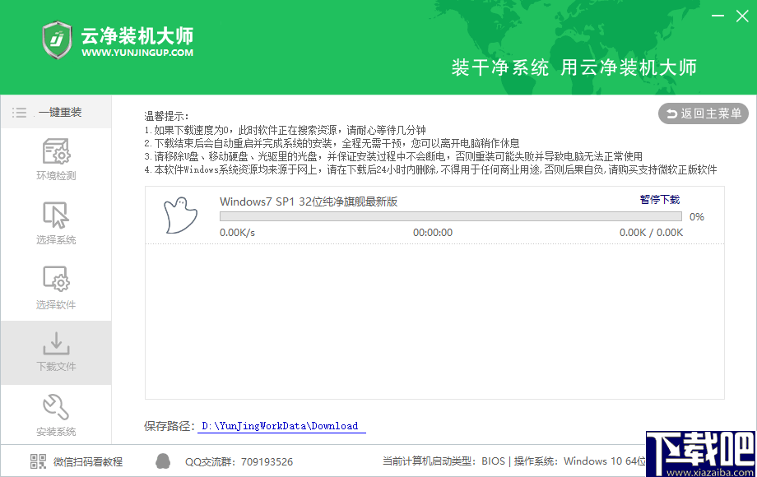Screen dimensions: 757x477
Task: Switch to the 下载文件 stage in sidebar
Action: point(55,354)
